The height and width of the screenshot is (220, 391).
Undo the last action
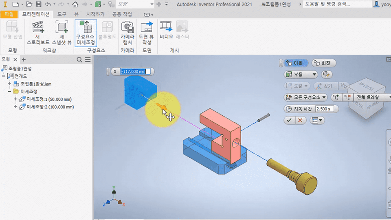tap(48, 4)
